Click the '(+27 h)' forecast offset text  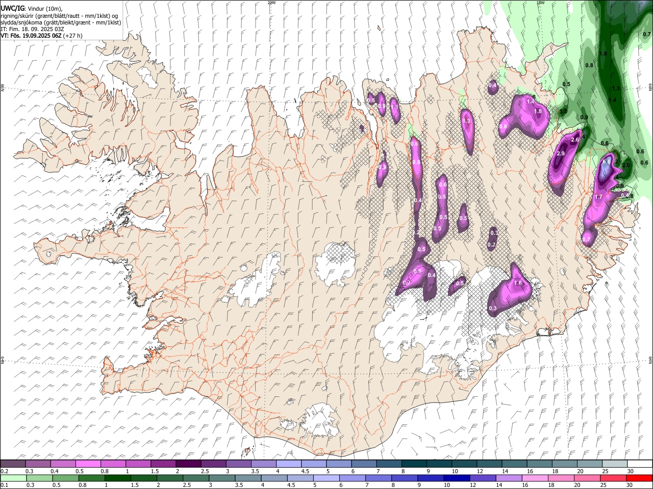pos(73,36)
